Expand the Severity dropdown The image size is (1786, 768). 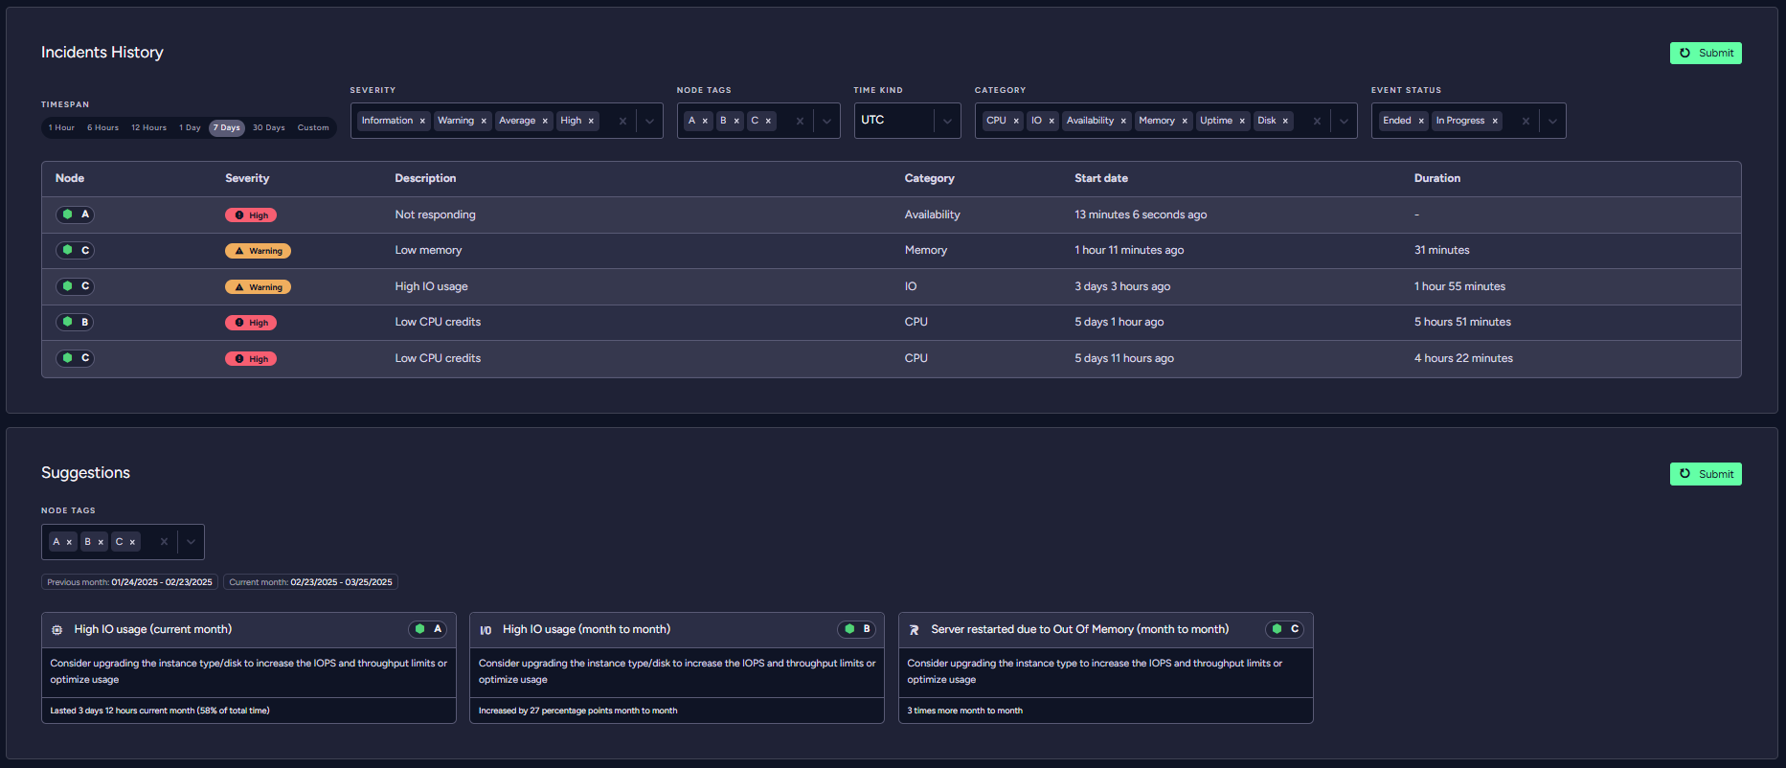pos(649,122)
